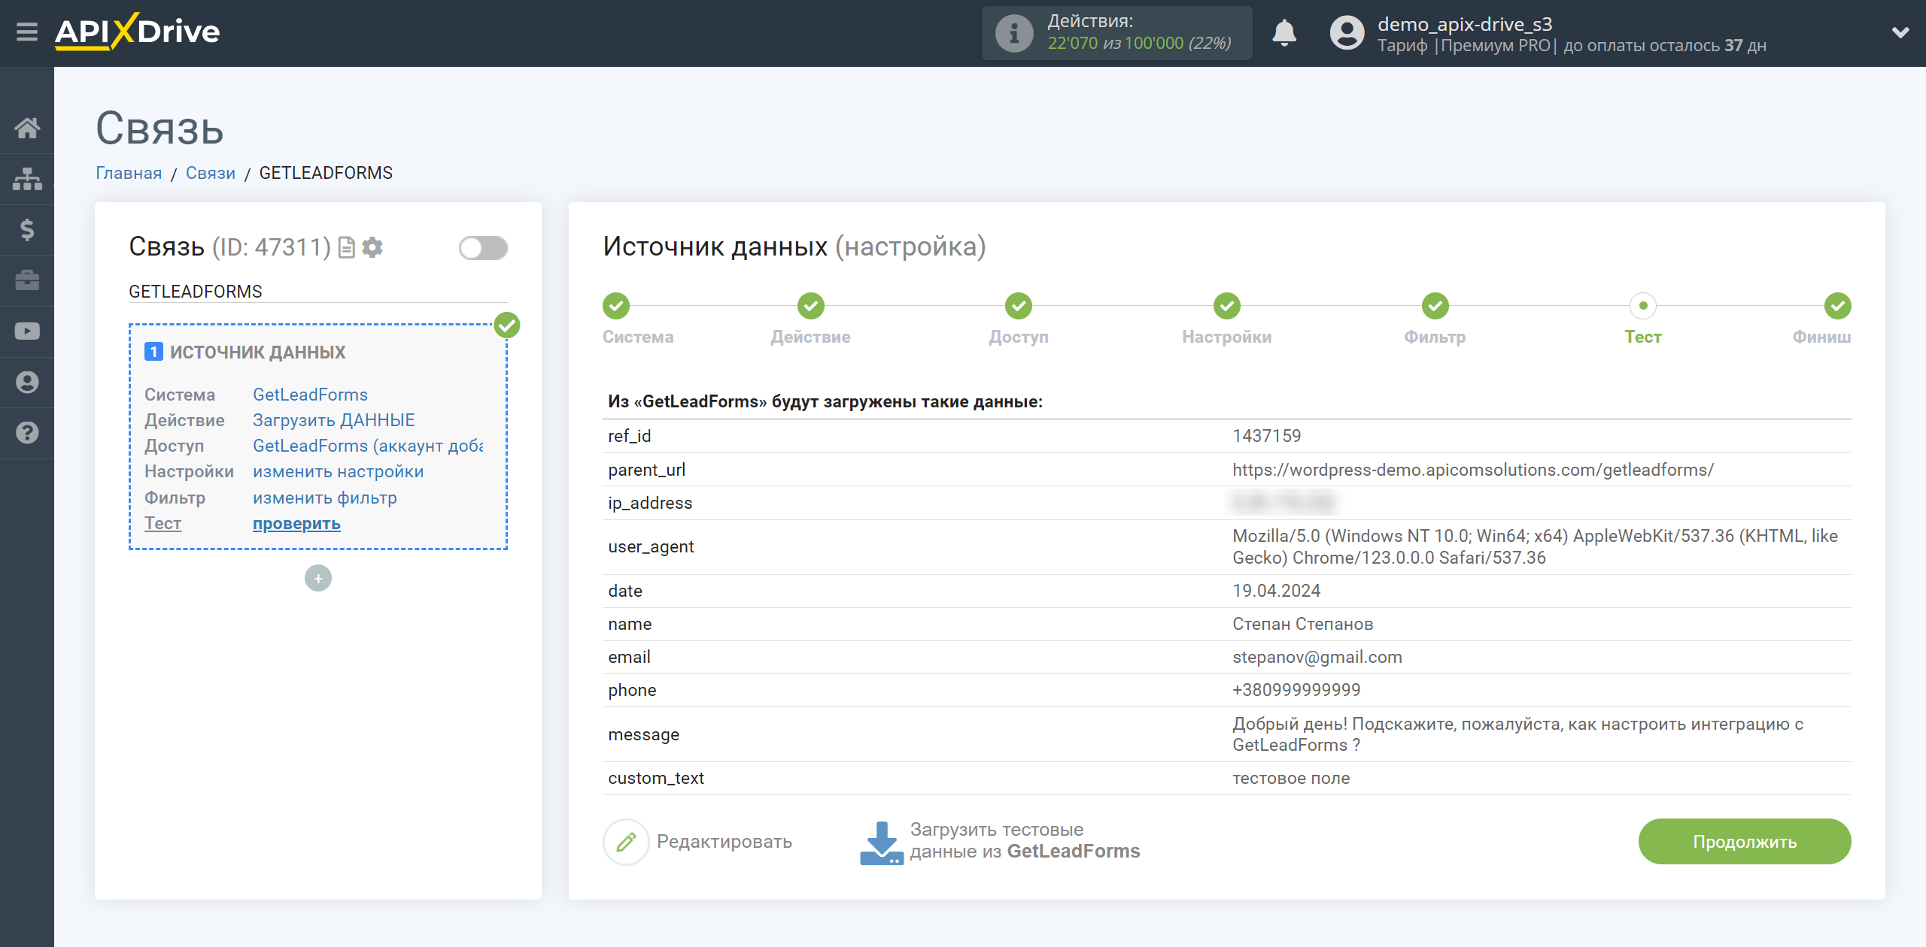
Task: Expand the account dropdown chevron
Action: point(1900,32)
